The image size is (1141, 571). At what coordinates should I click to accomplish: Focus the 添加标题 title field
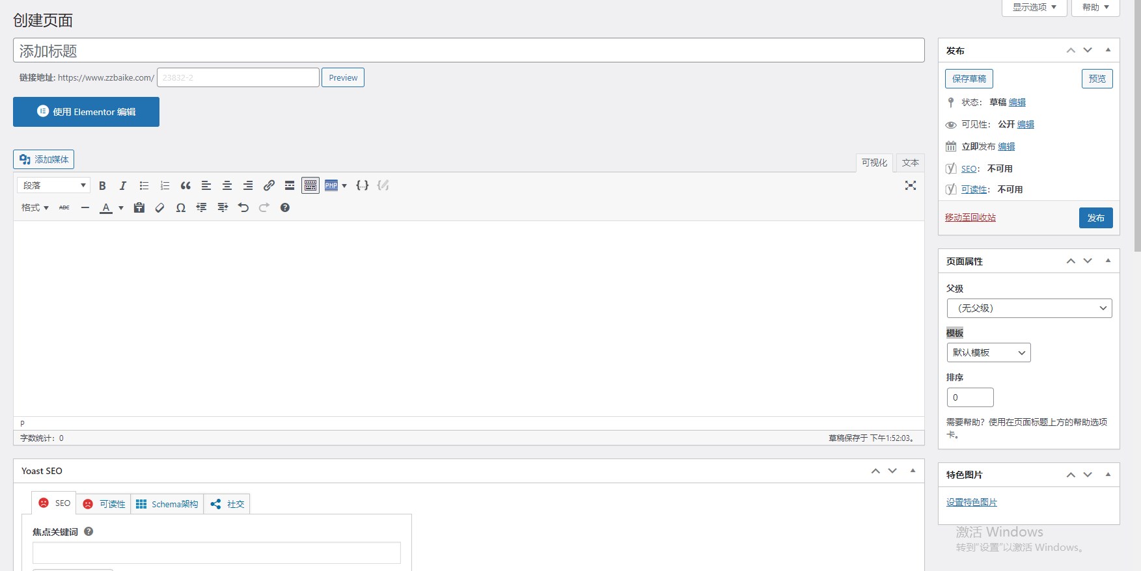(469, 50)
